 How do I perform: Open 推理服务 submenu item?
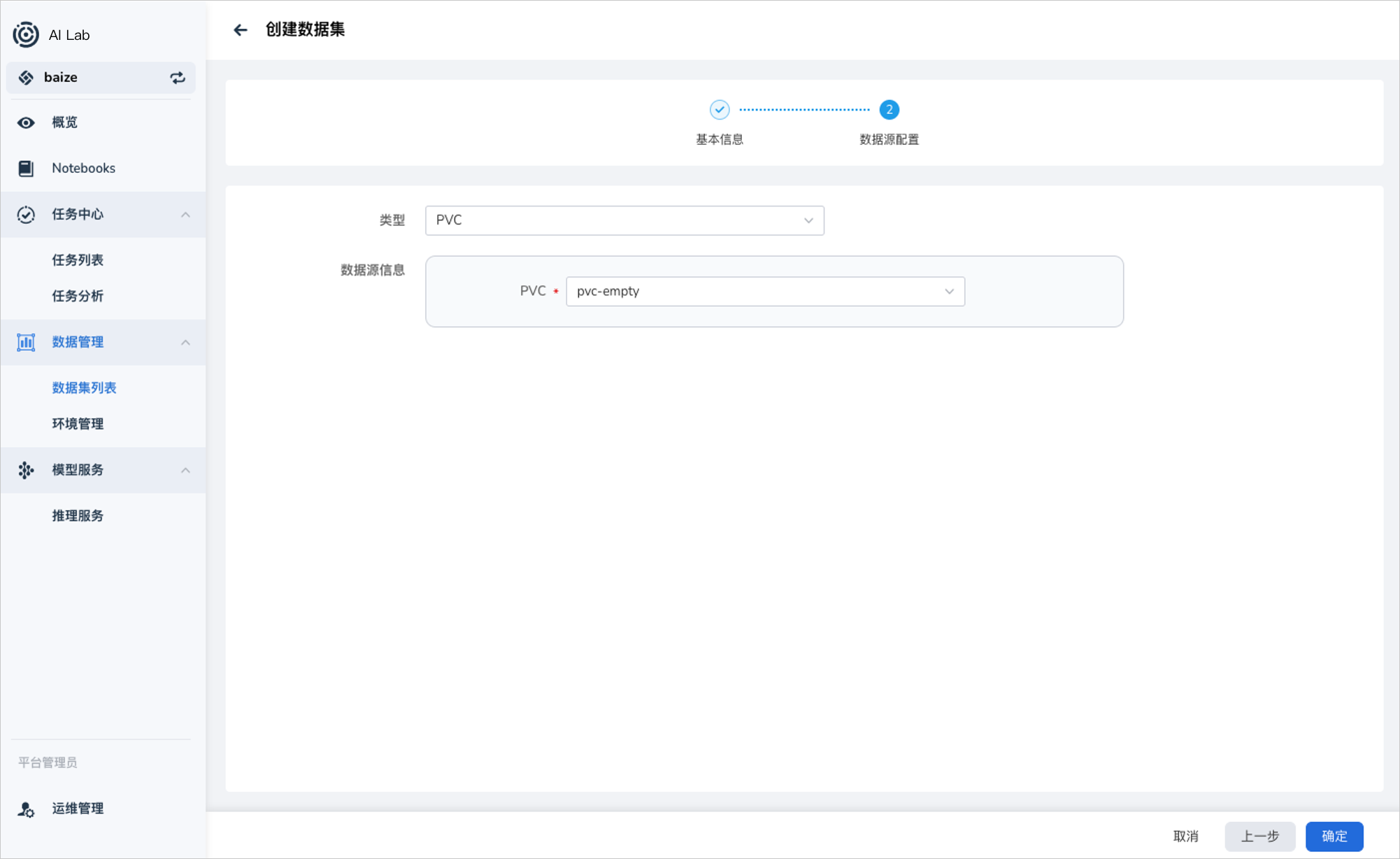[78, 516]
